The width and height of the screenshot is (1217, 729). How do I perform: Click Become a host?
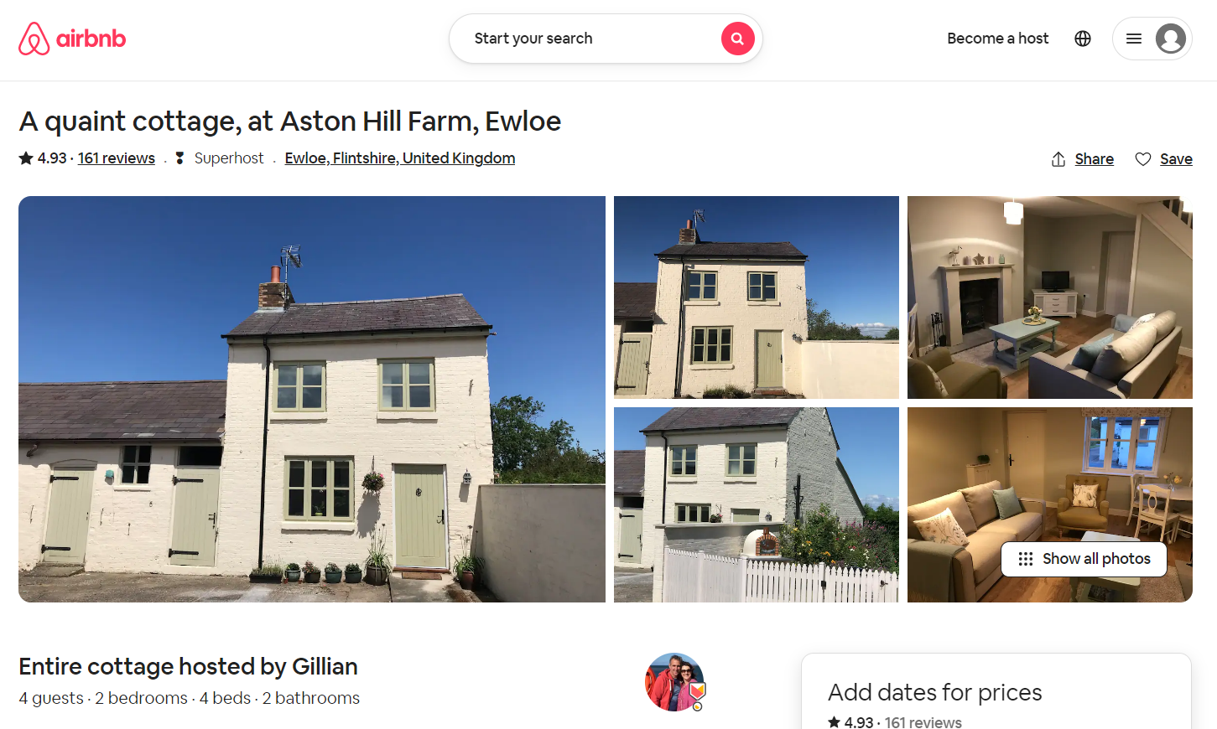click(998, 39)
